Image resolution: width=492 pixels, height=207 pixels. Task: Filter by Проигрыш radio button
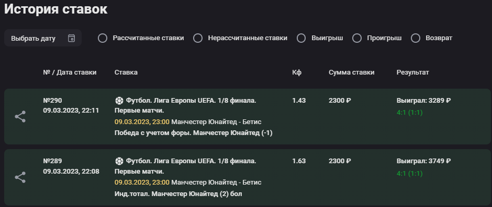(357, 38)
